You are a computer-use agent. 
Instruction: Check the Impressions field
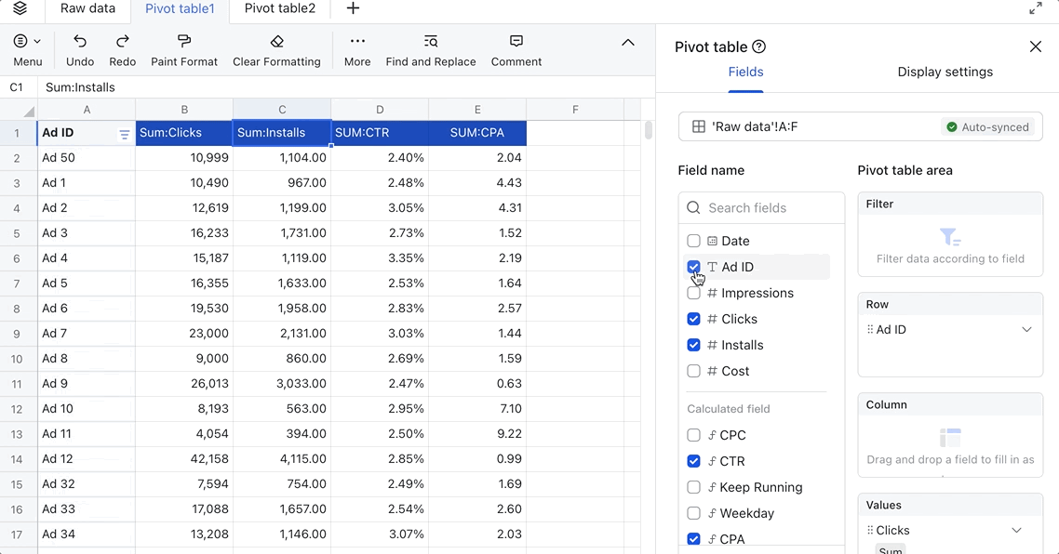tap(693, 293)
